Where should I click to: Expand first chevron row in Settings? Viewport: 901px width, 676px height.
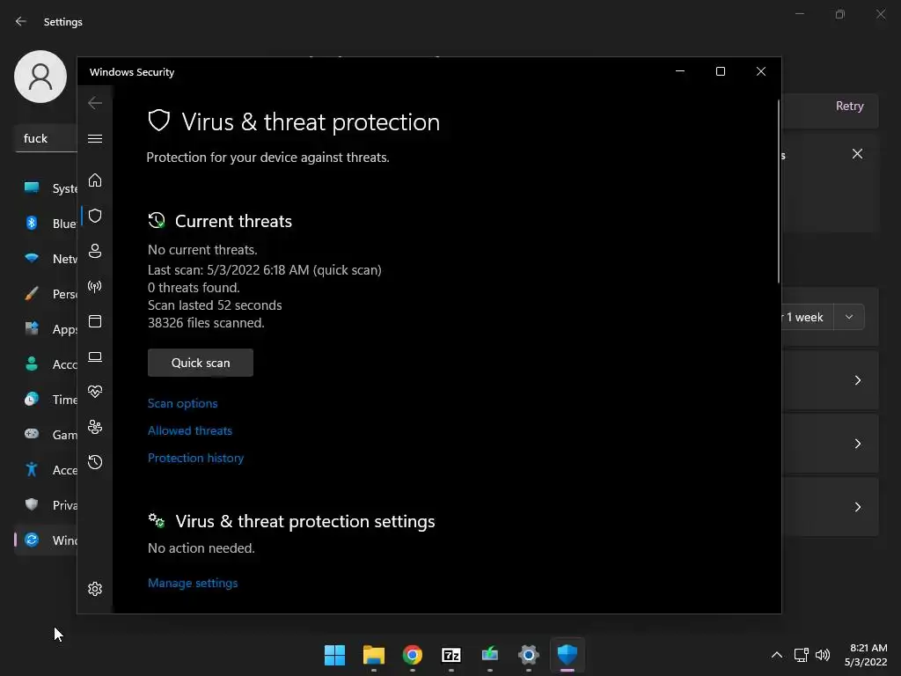(x=857, y=380)
